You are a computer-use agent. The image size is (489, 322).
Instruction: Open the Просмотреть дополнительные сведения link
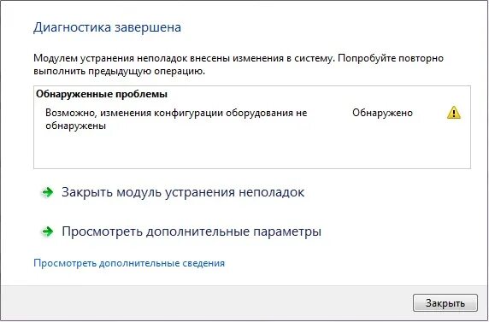[129, 263]
